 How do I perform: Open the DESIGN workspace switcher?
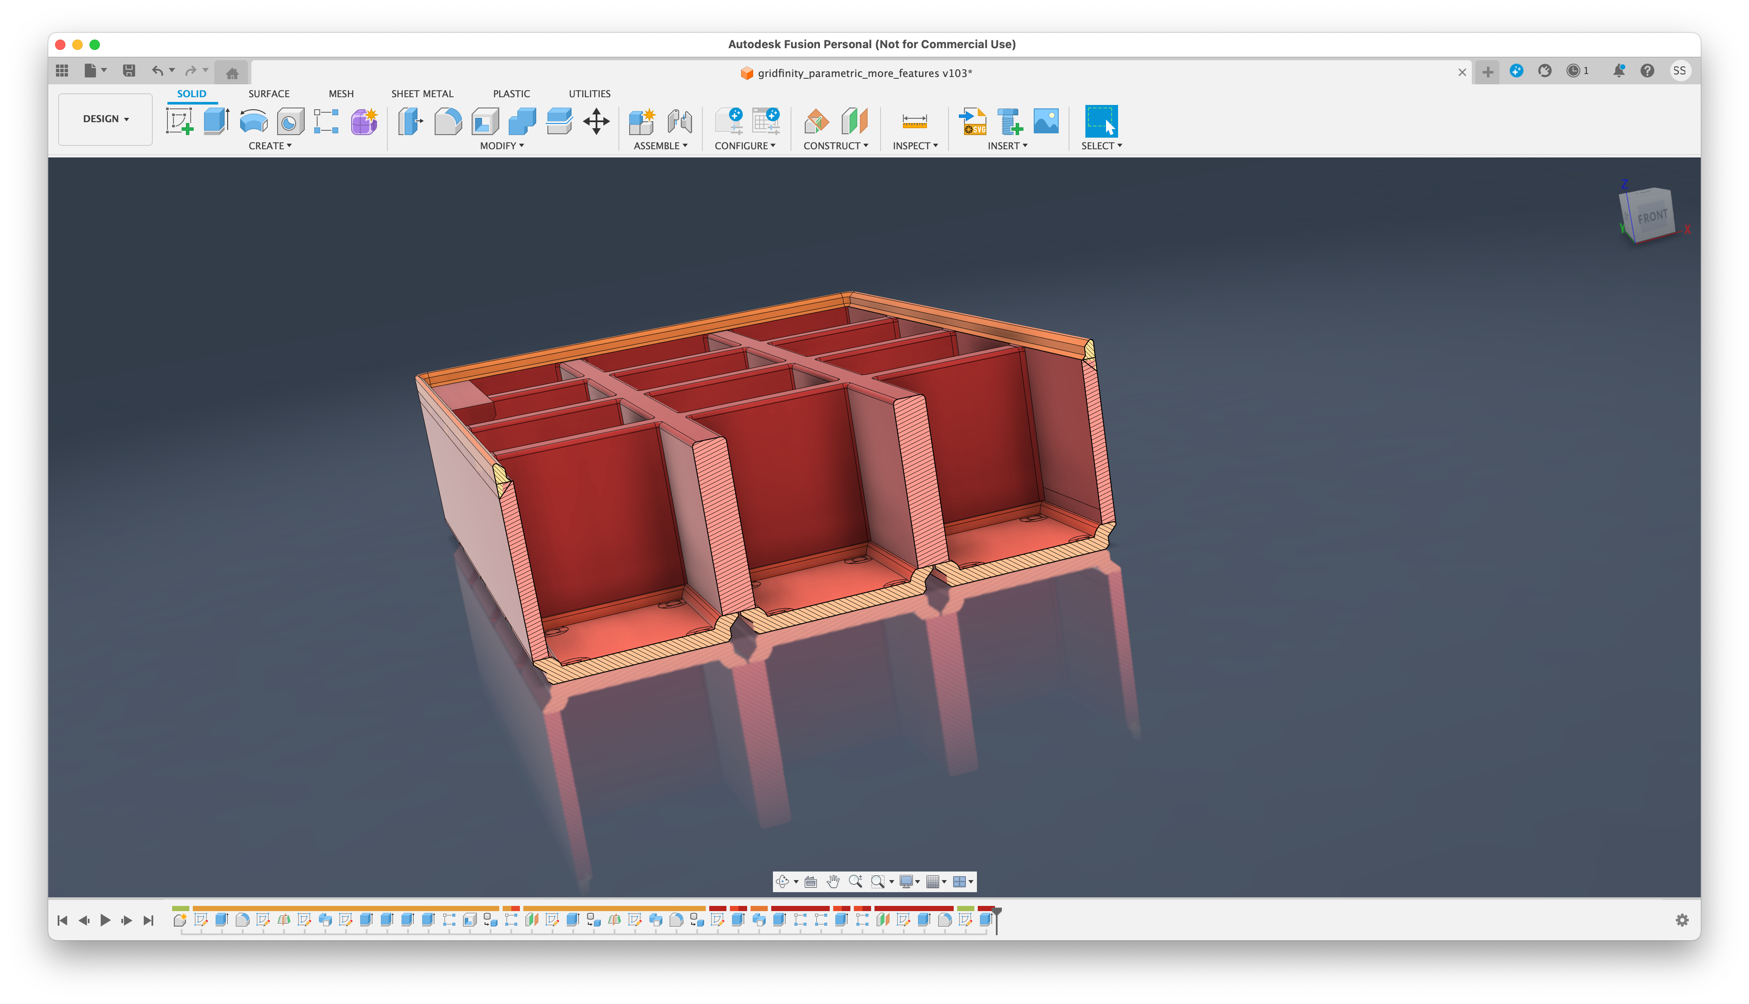coord(105,119)
